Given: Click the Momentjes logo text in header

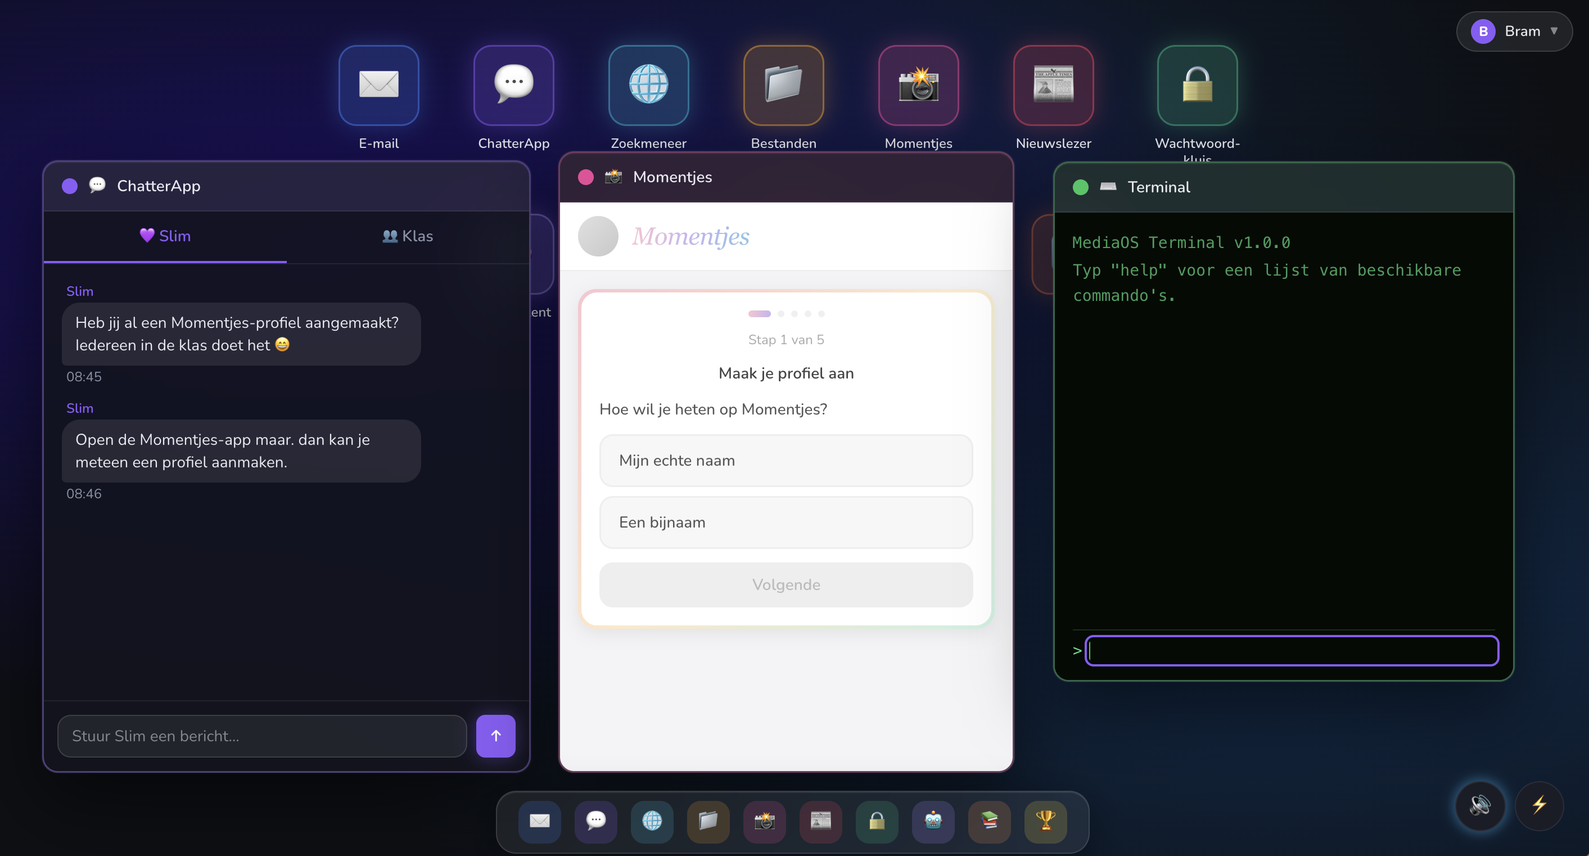Looking at the screenshot, I should coord(690,236).
